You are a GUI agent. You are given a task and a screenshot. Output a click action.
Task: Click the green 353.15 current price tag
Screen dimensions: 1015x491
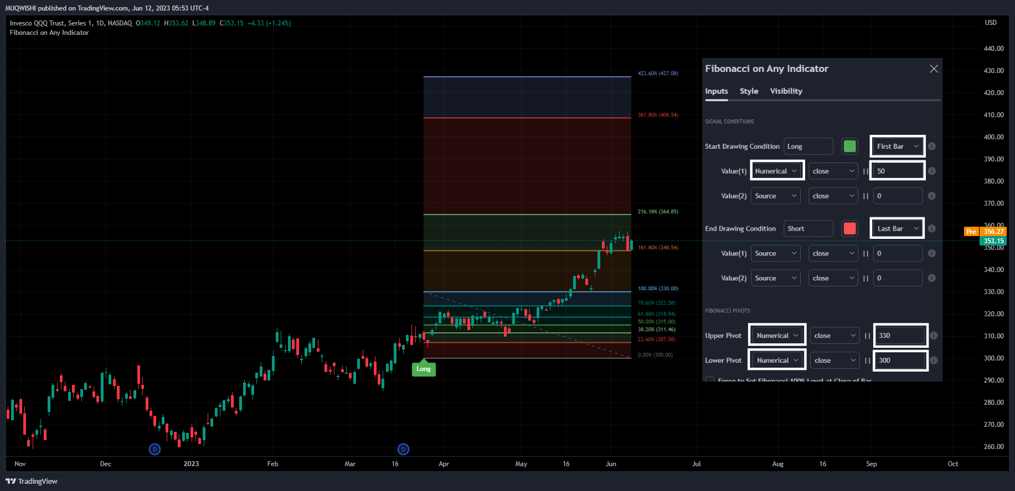point(993,241)
